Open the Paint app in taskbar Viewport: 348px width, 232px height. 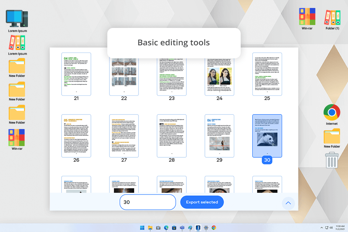190,228
